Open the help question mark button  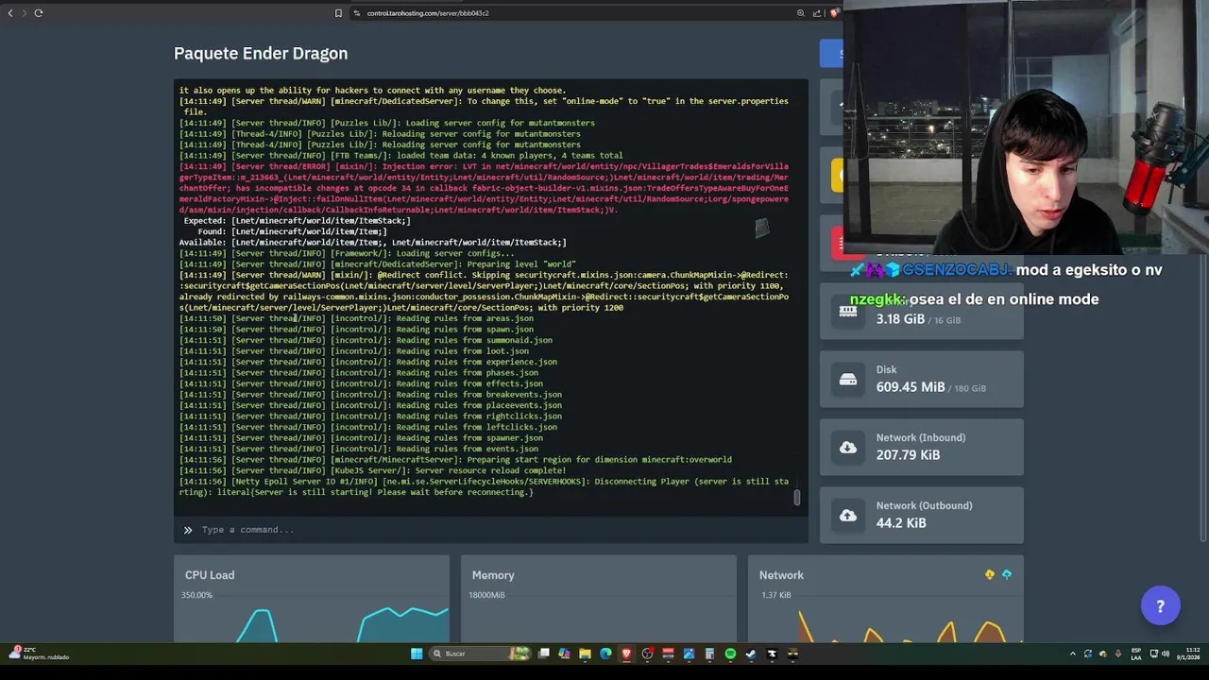click(x=1161, y=606)
